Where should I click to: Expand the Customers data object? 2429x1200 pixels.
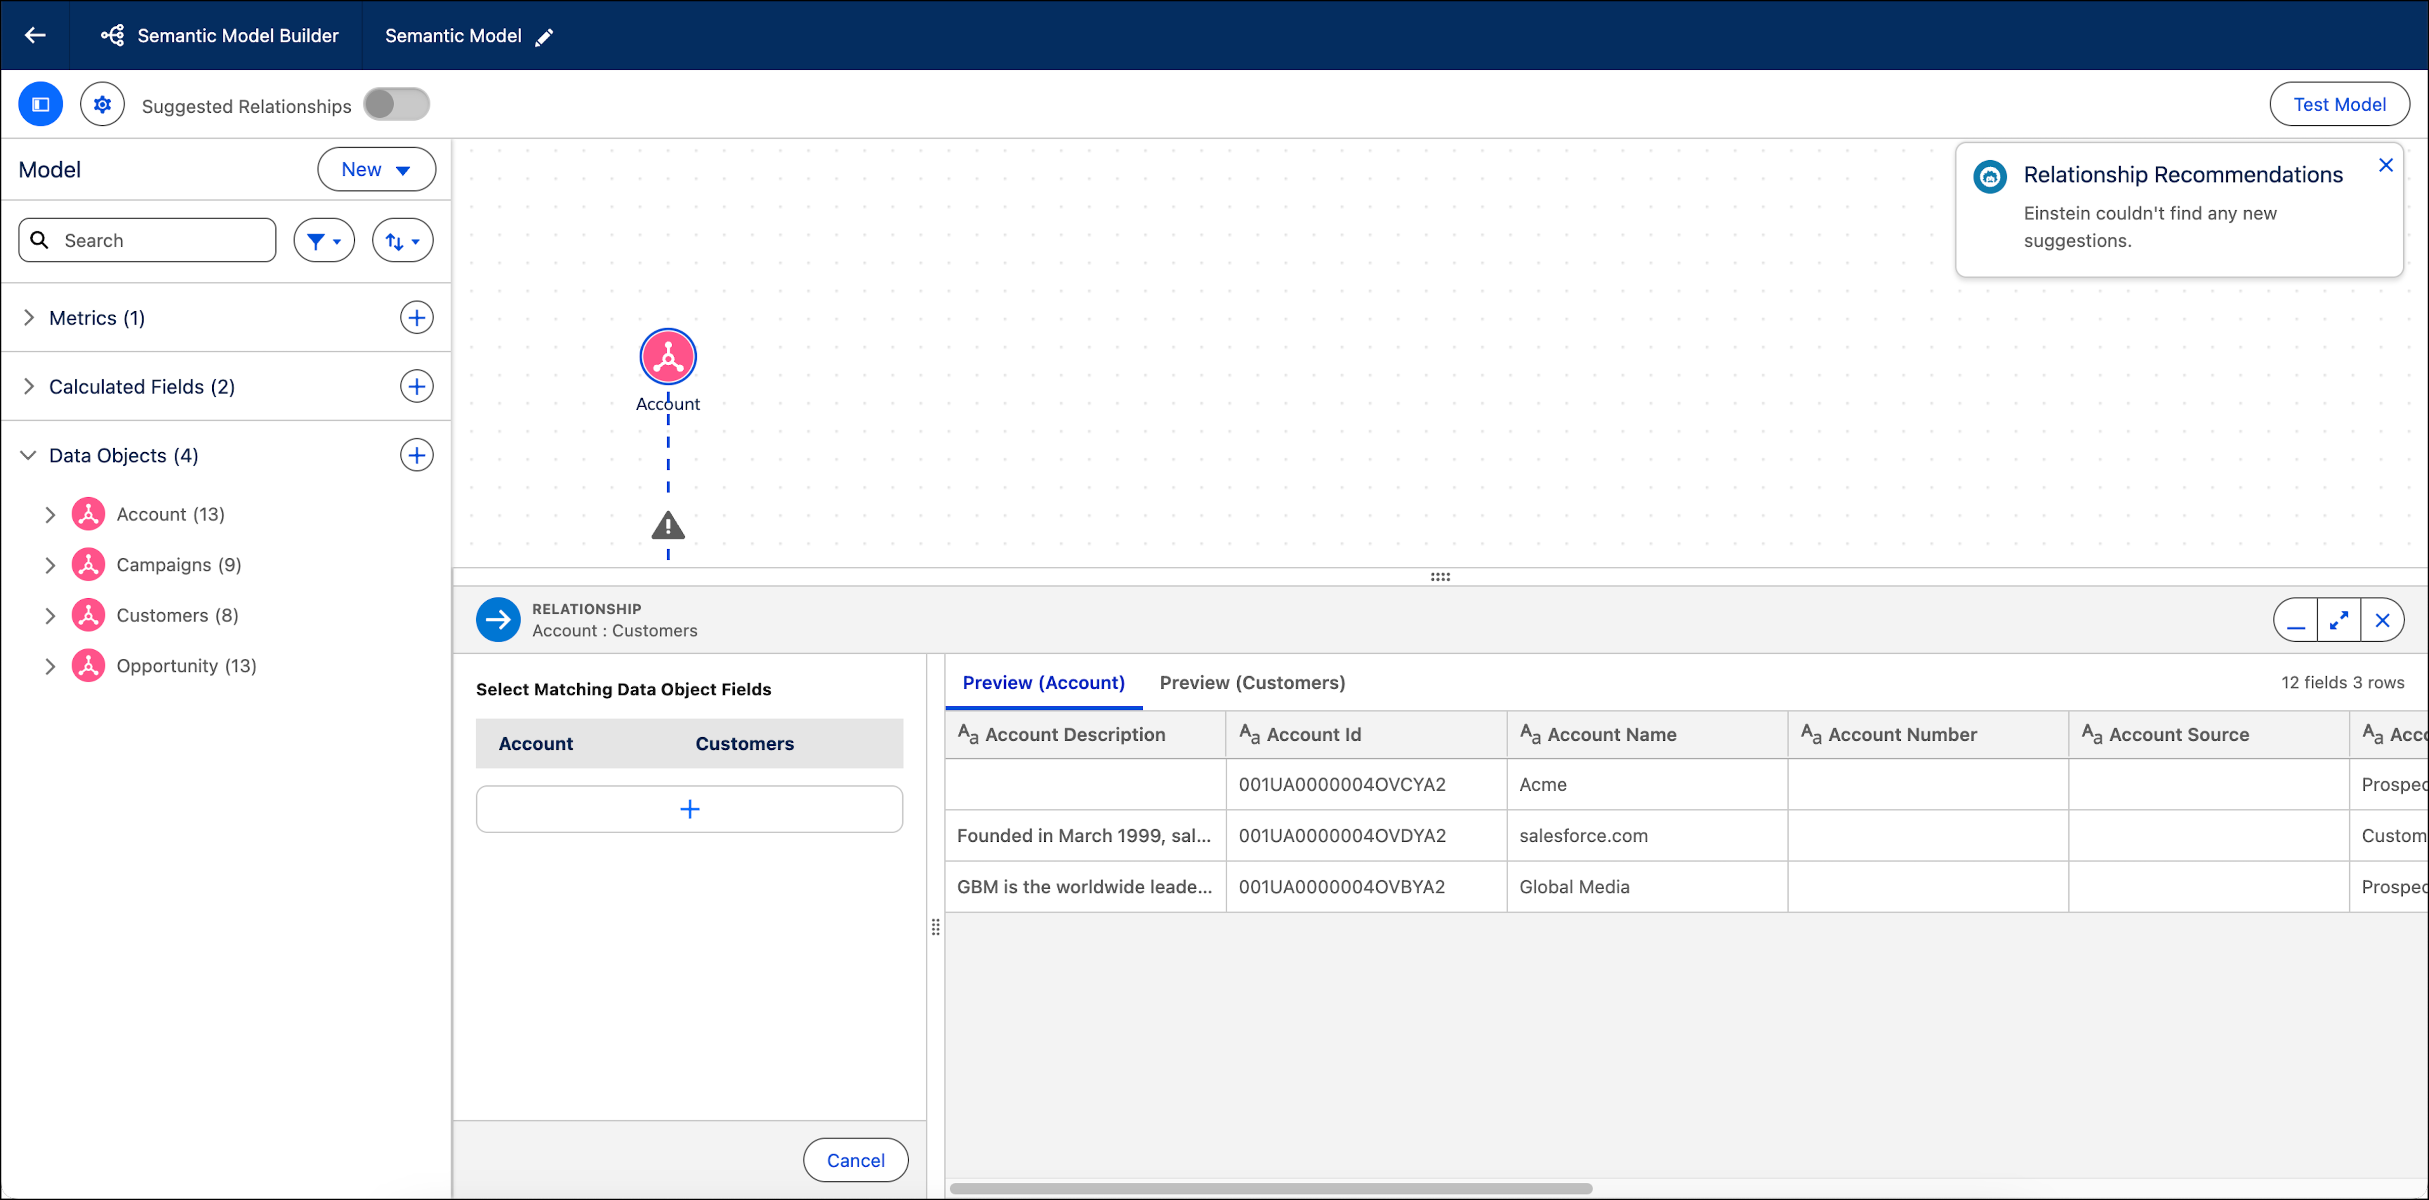click(50, 615)
